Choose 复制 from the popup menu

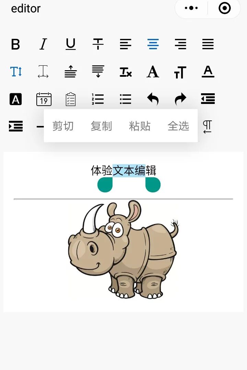pyautogui.click(x=101, y=126)
